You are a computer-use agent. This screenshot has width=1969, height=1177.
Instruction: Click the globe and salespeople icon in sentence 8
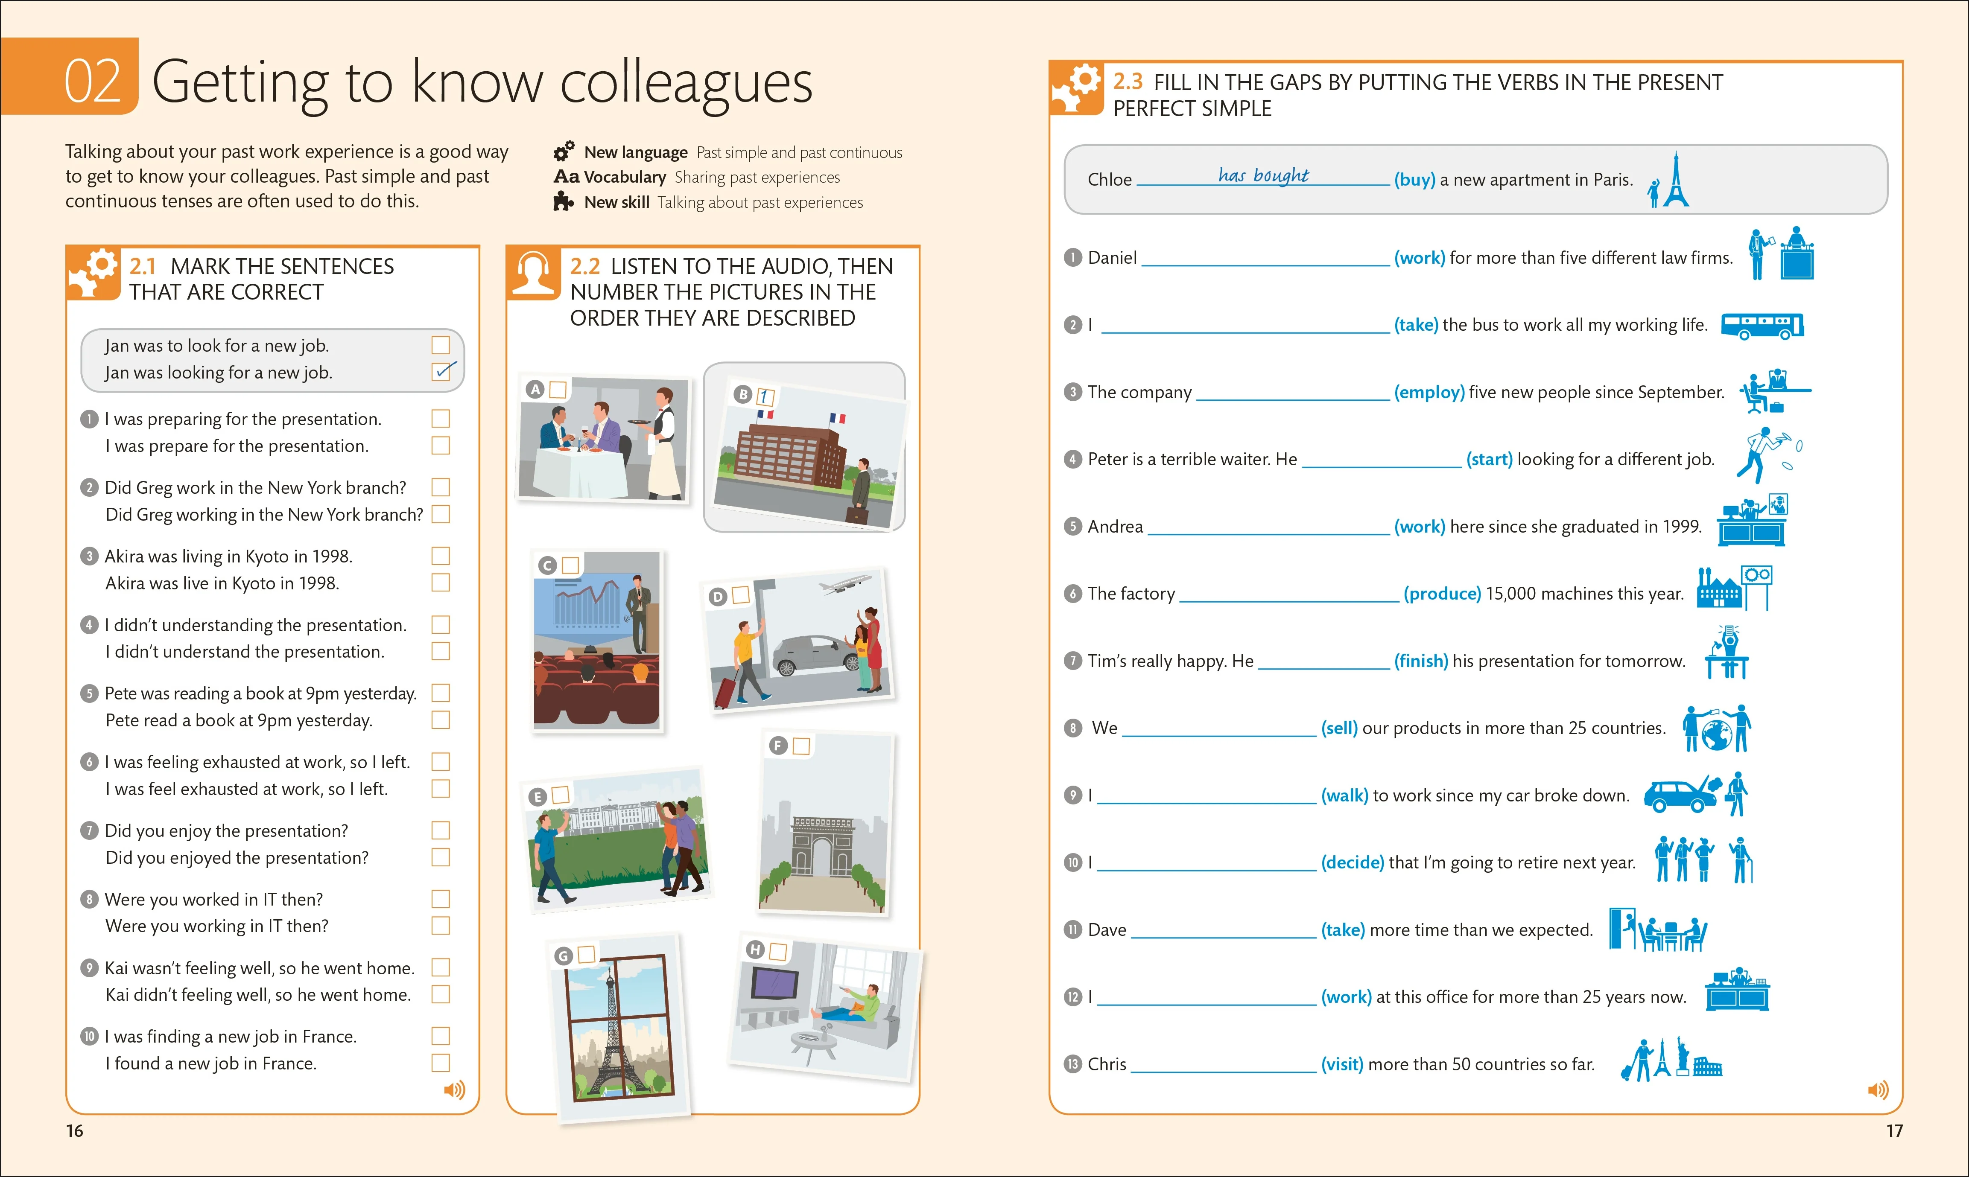(1717, 728)
